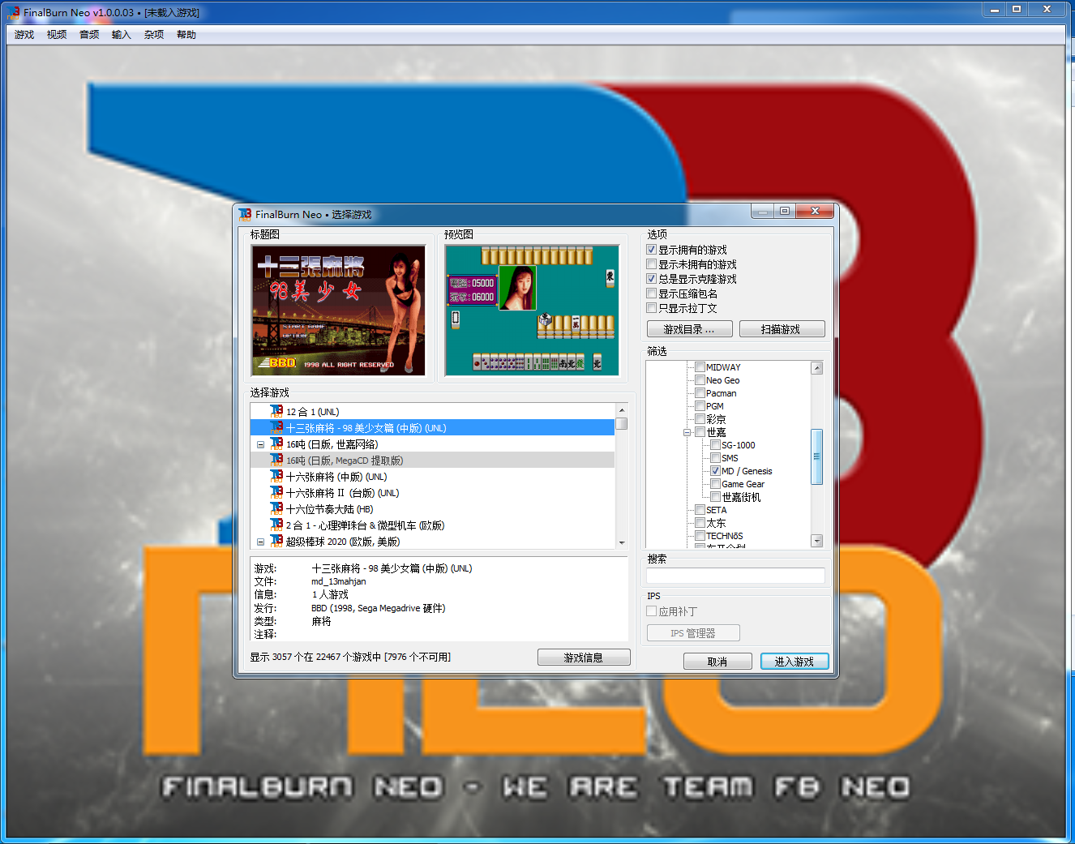1075x844 pixels.
Task: Click the icon beside 超级棒球 2020
Action: (x=276, y=541)
